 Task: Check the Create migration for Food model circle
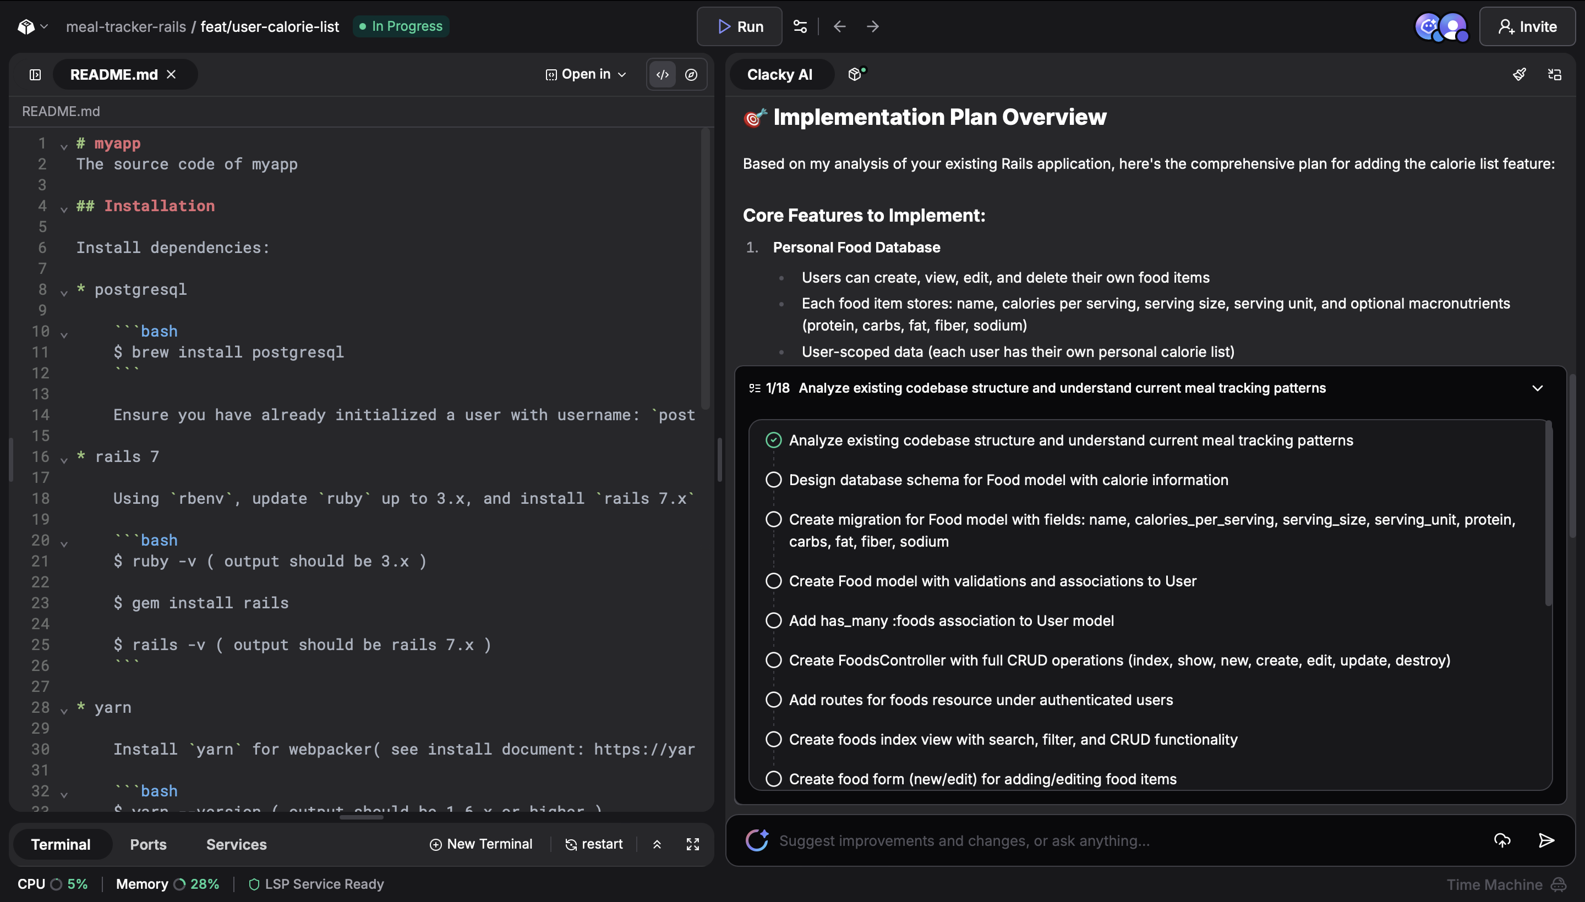(x=774, y=520)
